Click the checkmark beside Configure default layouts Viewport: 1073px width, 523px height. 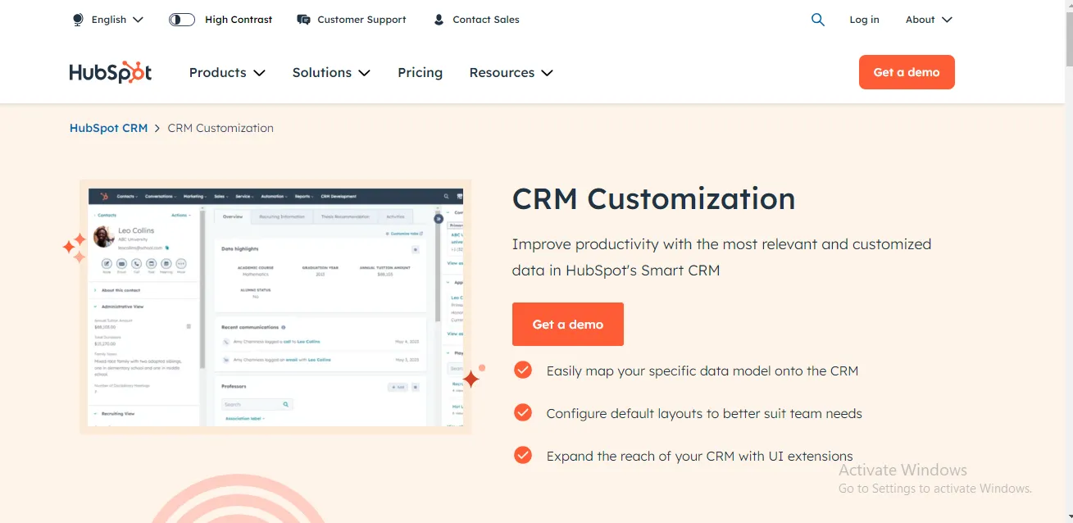pos(523,413)
